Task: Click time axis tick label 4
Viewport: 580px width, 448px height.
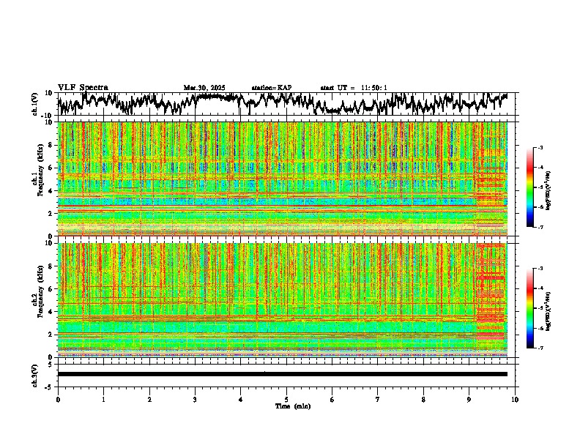Action: (241, 400)
